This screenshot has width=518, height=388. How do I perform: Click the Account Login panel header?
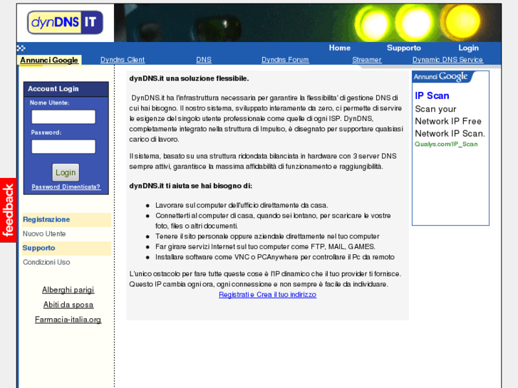coord(66,89)
